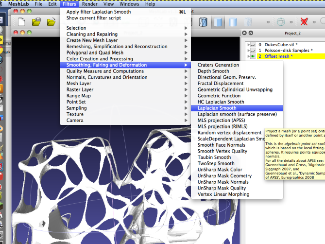Viewport: 325px width, 244px height.
Task: Click the red X delete icon
Action: 304,22
